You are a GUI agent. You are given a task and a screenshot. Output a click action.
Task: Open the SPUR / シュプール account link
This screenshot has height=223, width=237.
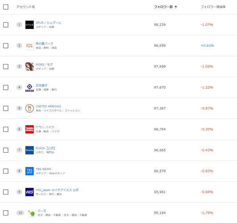pyautogui.click(x=49, y=23)
